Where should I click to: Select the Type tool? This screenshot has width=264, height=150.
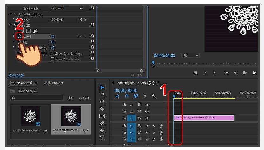click(x=102, y=138)
